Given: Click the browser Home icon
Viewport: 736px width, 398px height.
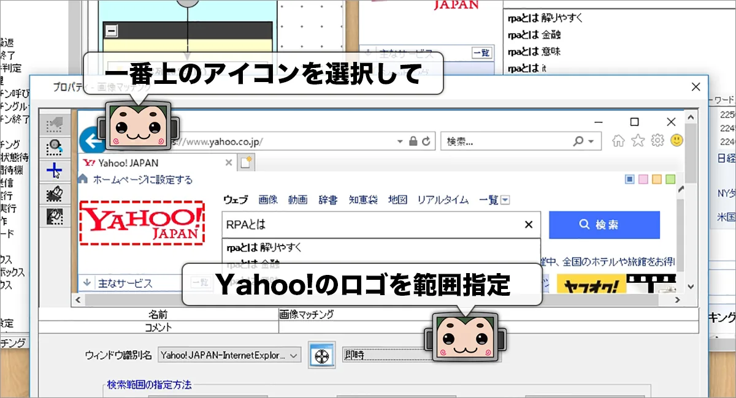Looking at the screenshot, I should pyautogui.click(x=619, y=141).
